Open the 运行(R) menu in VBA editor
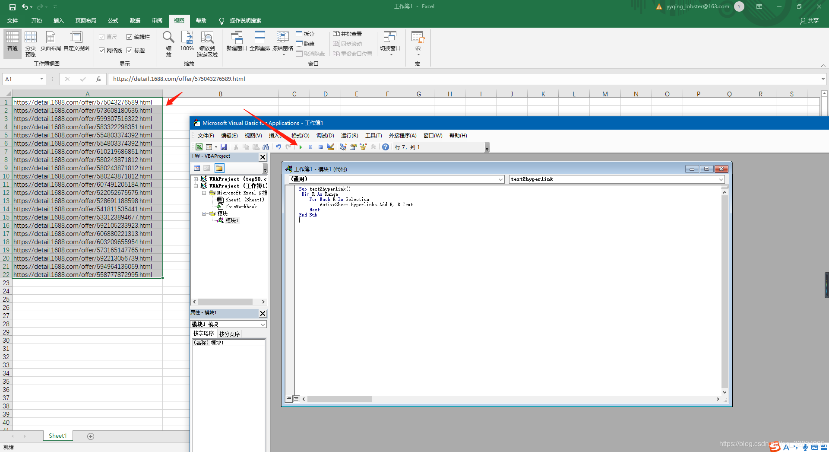The height and width of the screenshot is (452, 829). point(349,136)
